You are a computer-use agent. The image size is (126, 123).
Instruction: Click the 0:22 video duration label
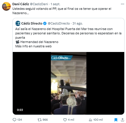click(20, 110)
